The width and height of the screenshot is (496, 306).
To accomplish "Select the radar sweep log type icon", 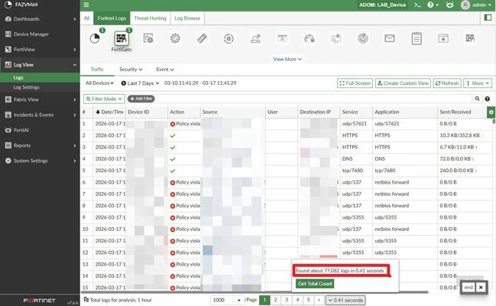I will pyautogui.click(x=363, y=38).
